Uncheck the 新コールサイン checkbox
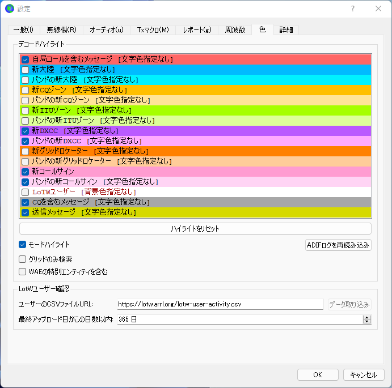 click(26, 172)
